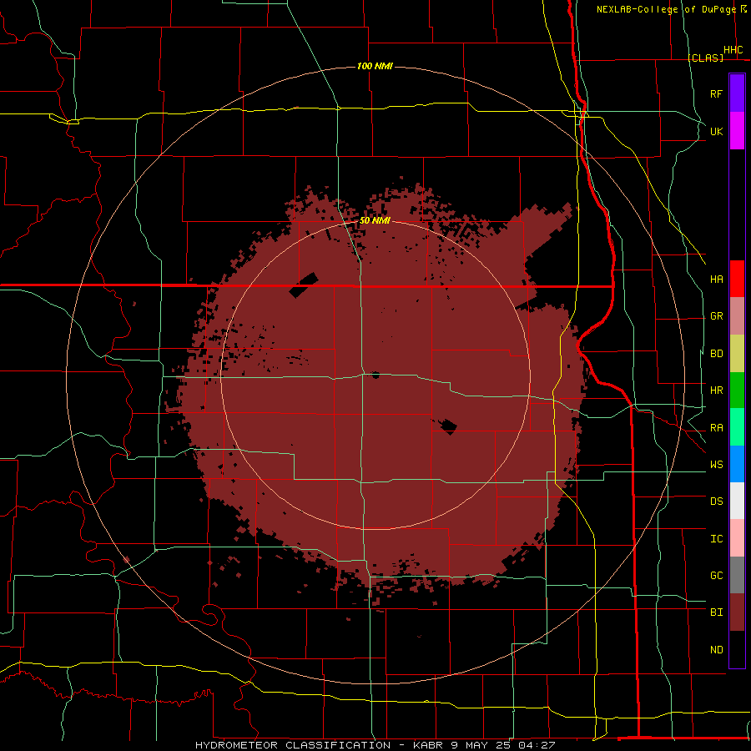The width and height of the screenshot is (751, 751).
Task: Click the GC legend label
Action: click(716, 576)
